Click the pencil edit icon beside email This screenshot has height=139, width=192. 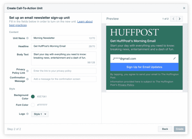point(174,58)
